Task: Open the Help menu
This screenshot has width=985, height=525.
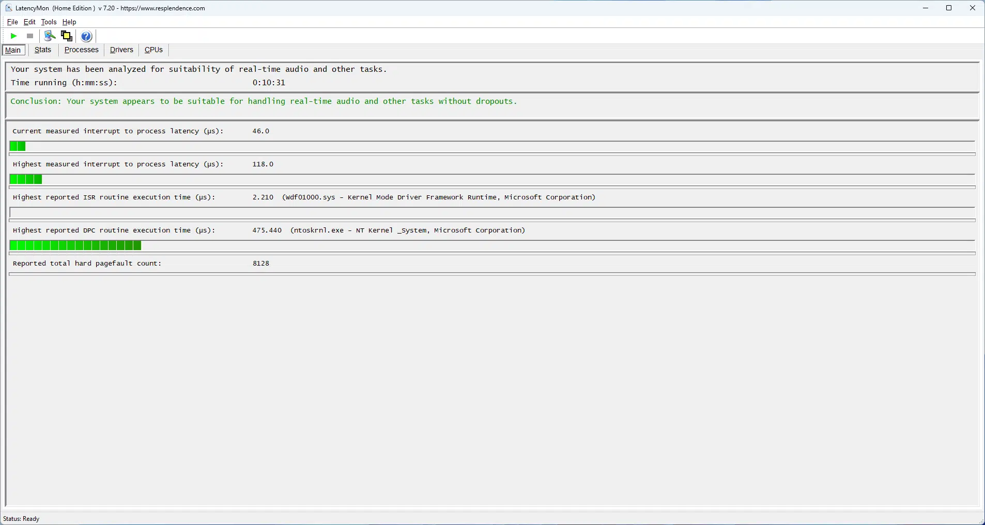Action: [x=69, y=22]
